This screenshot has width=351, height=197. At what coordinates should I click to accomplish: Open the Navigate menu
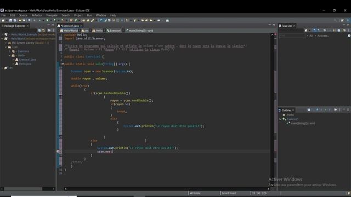point(52,15)
